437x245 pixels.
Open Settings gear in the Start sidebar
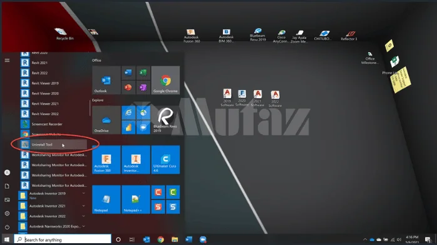(x=8, y=214)
